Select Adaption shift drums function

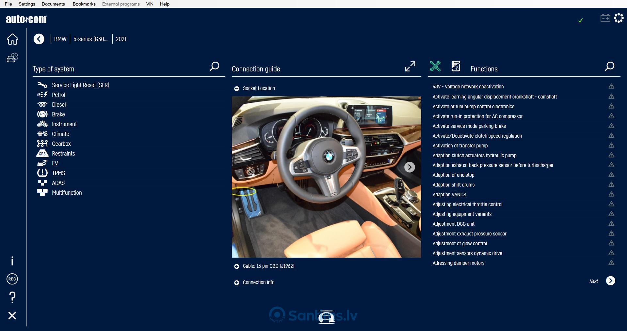(x=453, y=185)
